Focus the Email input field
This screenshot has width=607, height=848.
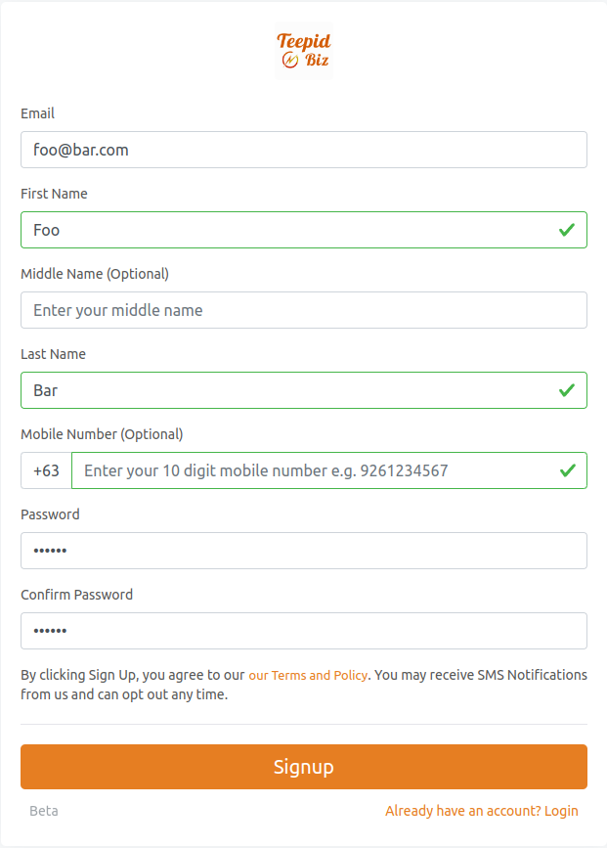303,150
